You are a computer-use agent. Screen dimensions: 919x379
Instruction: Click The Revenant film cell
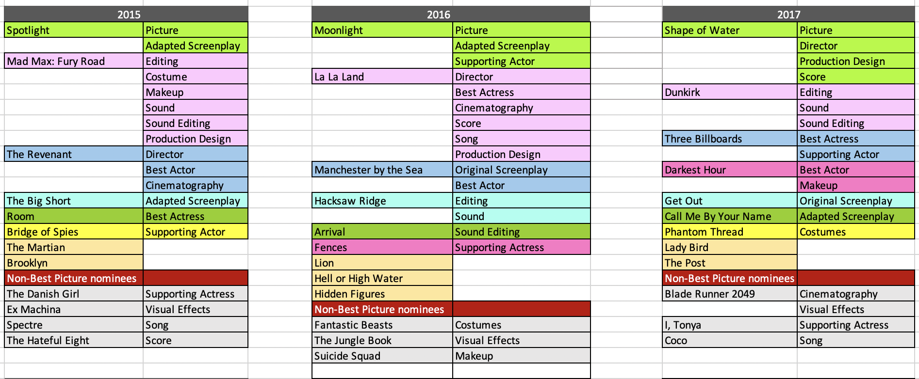[x=73, y=154]
